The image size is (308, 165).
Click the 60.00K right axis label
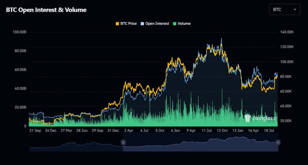(x=286, y=91)
